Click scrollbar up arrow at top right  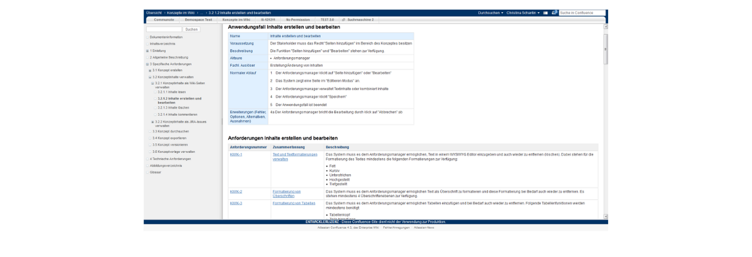click(x=605, y=27)
